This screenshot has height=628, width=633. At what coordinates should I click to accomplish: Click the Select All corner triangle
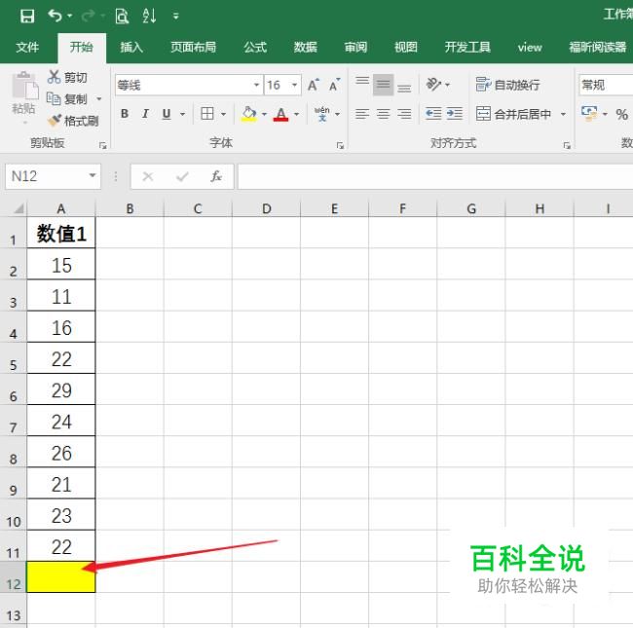19,208
